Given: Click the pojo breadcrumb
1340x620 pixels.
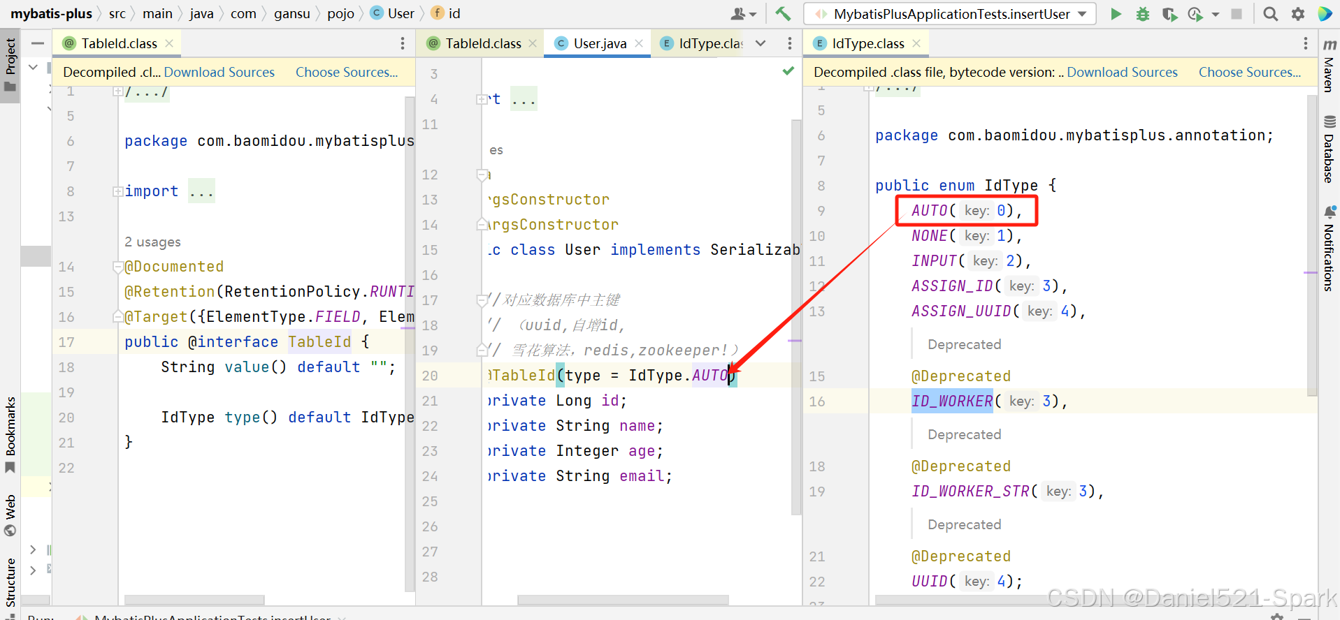Looking at the screenshot, I should pos(340,13).
